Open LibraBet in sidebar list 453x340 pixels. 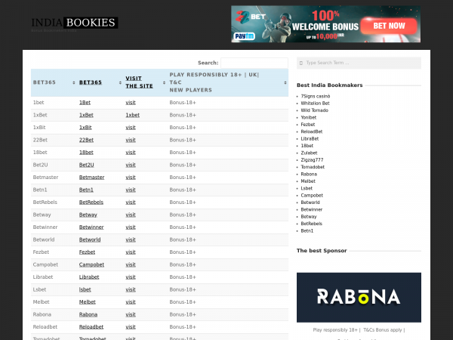click(310, 138)
